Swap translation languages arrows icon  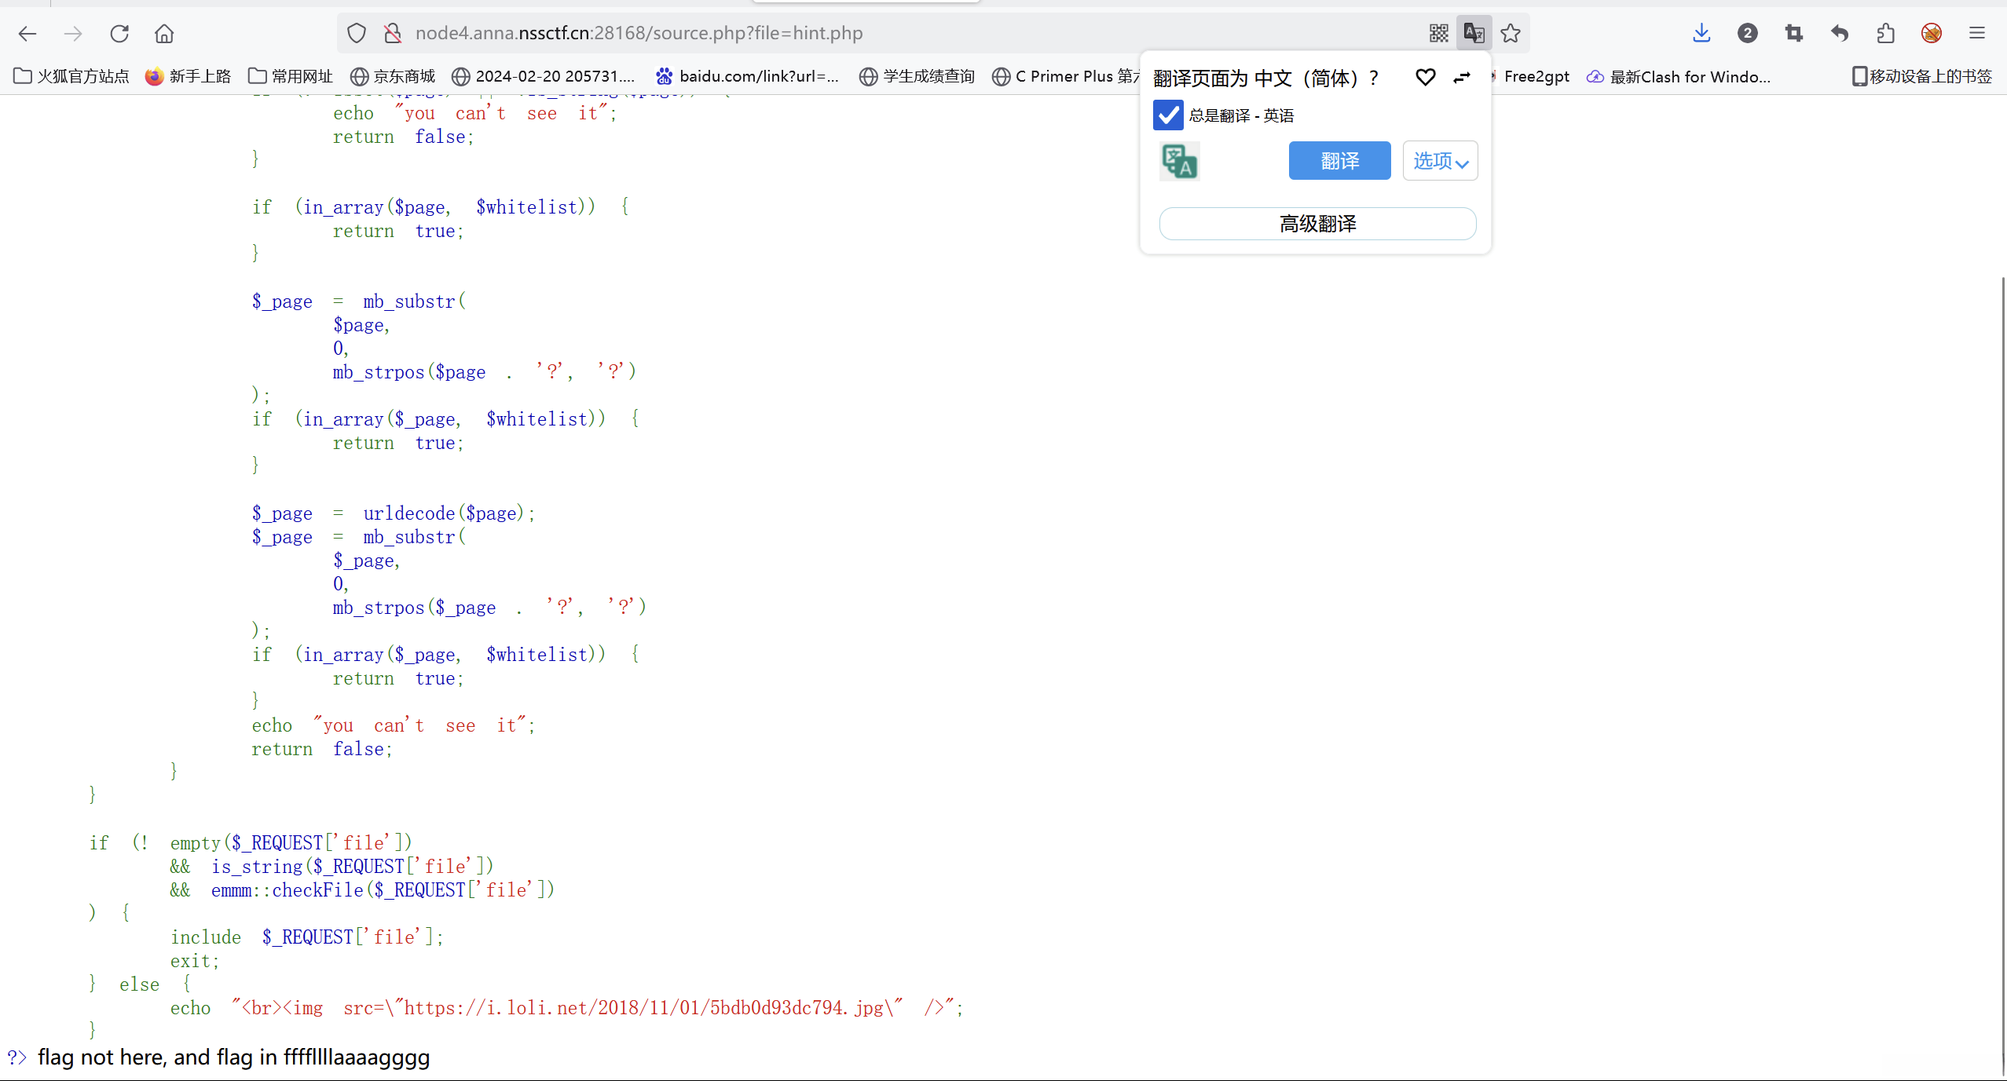pyautogui.click(x=1461, y=77)
